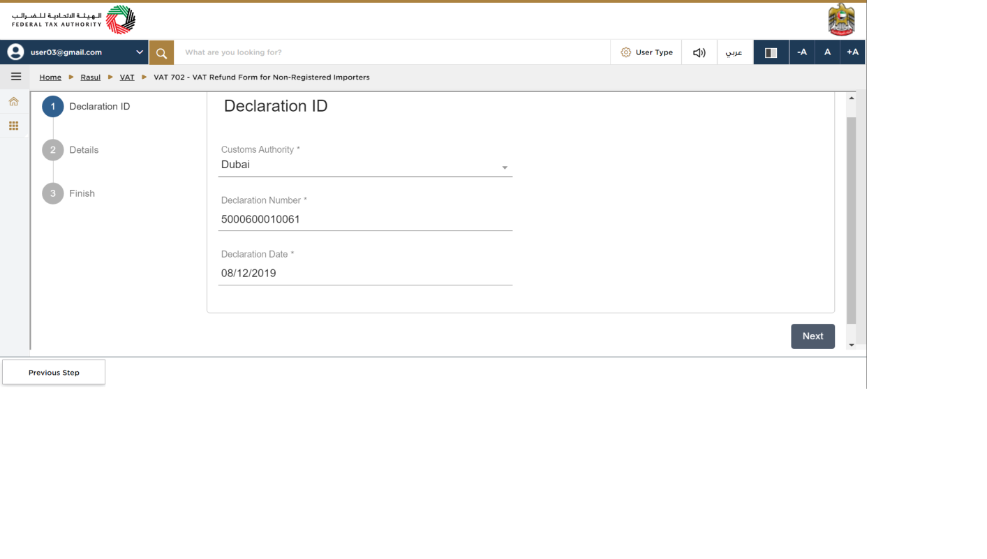The width and height of the screenshot is (987, 559).
Task: Increase font size with +A
Action: (x=852, y=52)
